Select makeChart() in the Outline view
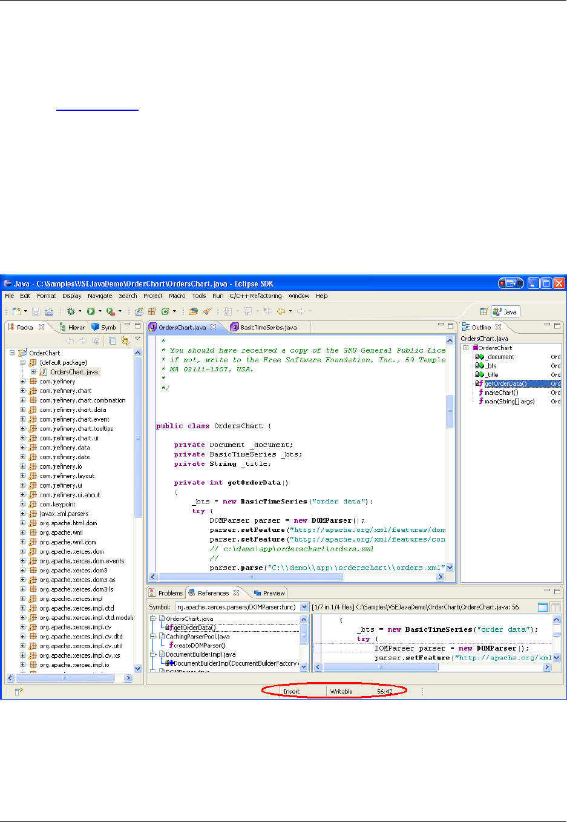The height and width of the screenshot is (822, 567). click(x=501, y=393)
